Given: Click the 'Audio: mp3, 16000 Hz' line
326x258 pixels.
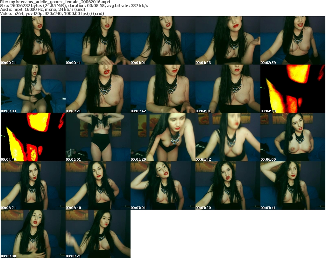Looking at the screenshot, I should coord(43,10).
